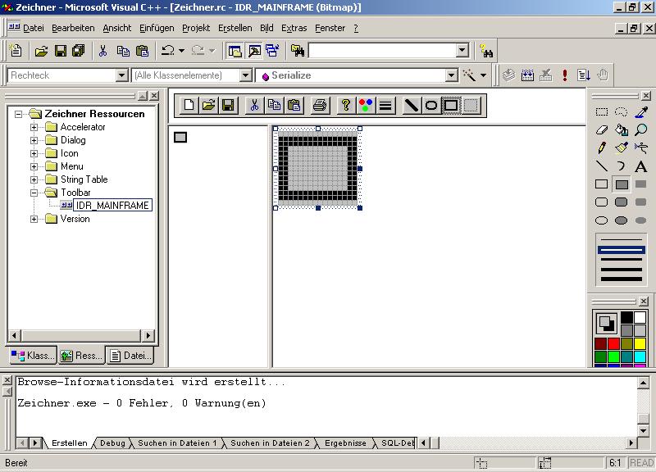Close the output window pane
Viewport: 656px width, 472px height.
tap(7, 380)
